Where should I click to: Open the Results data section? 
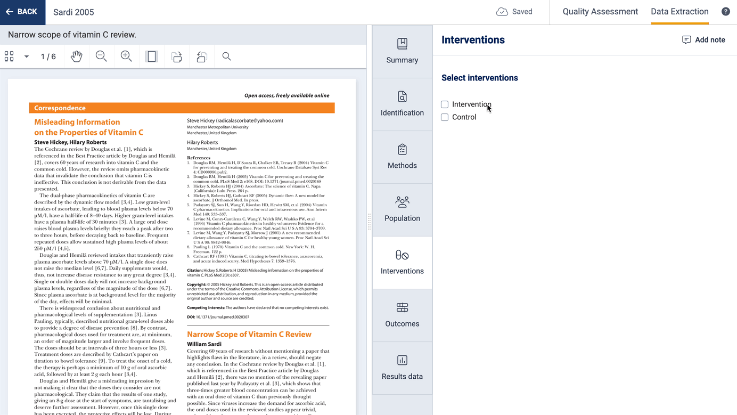402,368
